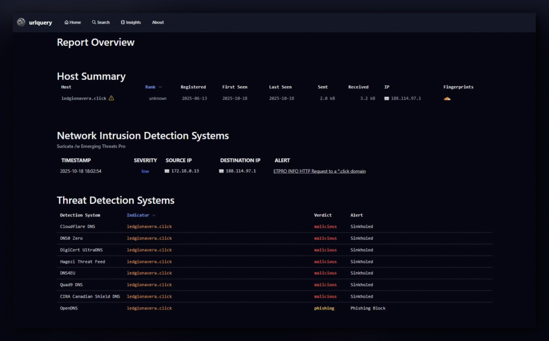Click the flag icon beside destination IP 188.114.97.1

coord(221,171)
